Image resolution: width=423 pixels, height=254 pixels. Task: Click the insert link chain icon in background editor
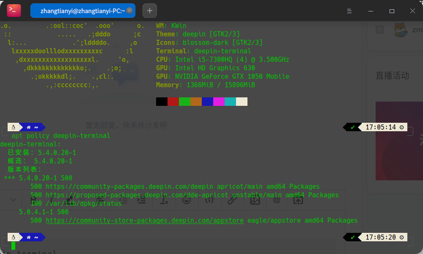[x=232, y=200]
